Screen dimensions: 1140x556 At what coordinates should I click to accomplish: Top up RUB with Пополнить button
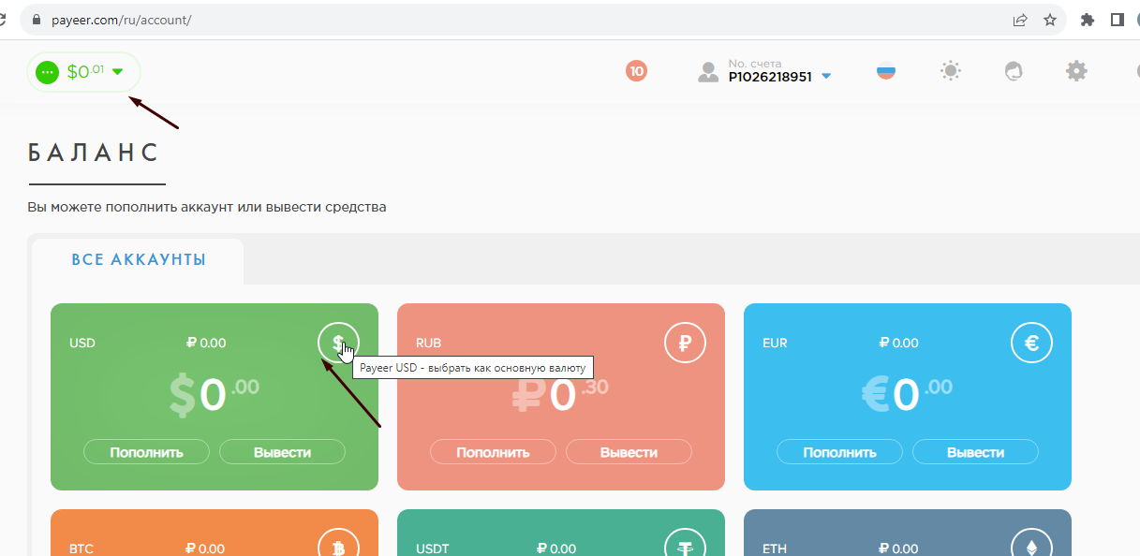coord(493,452)
